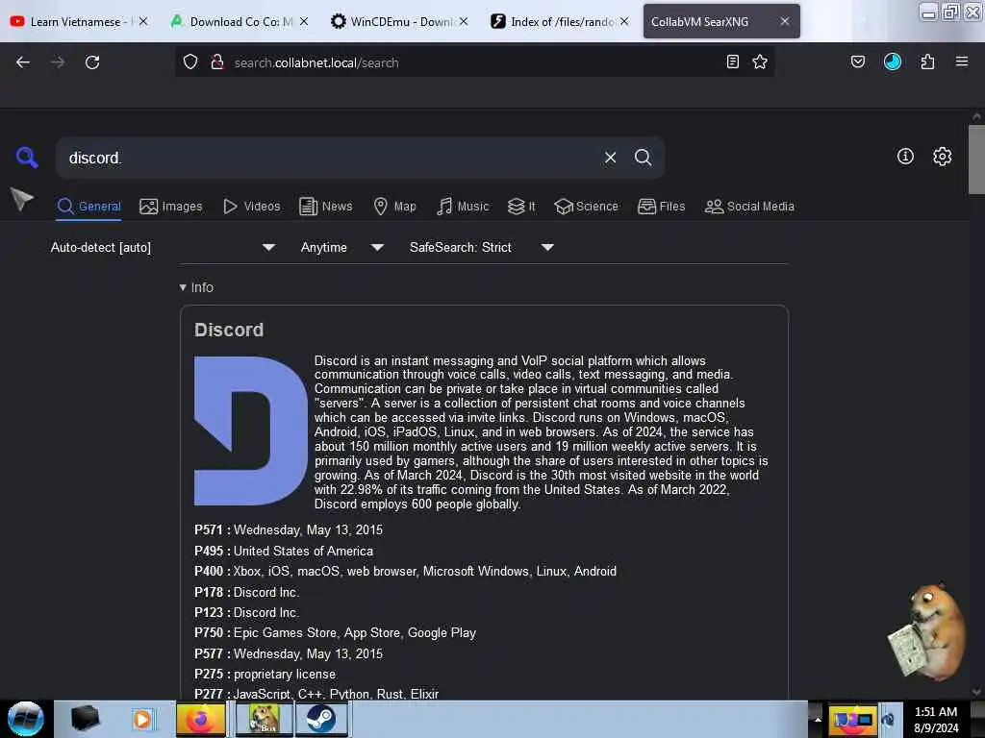The height and width of the screenshot is (738, 985).
Task: Click the black box taskbar icon
Action: coord(85,719)
